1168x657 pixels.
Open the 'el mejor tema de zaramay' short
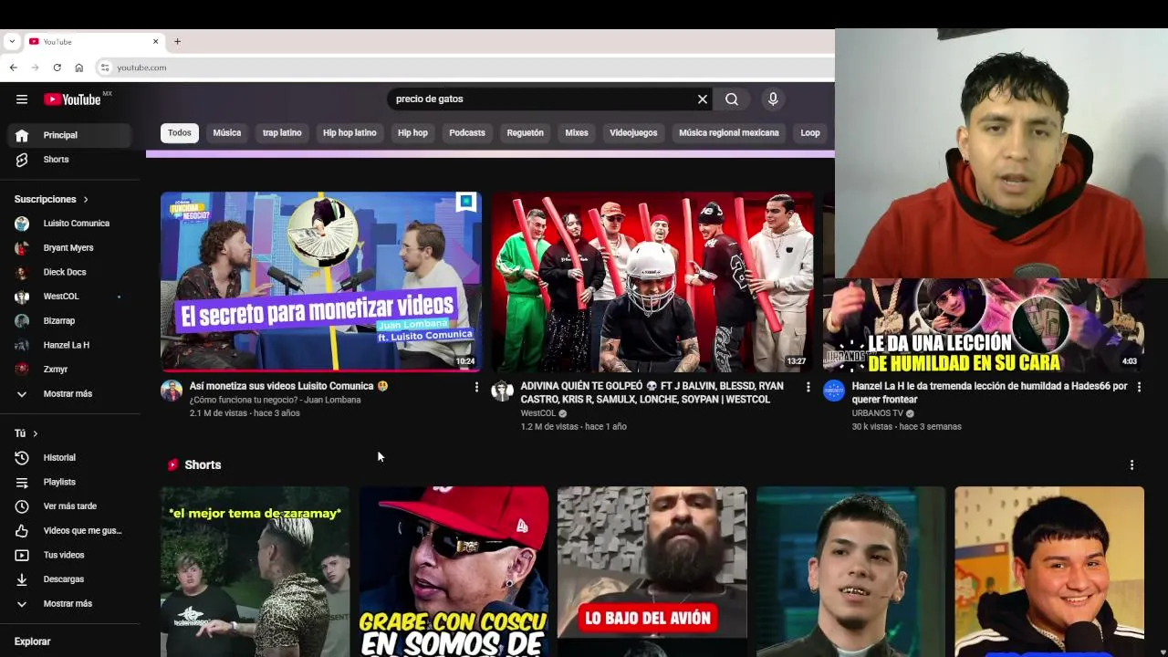255,572
